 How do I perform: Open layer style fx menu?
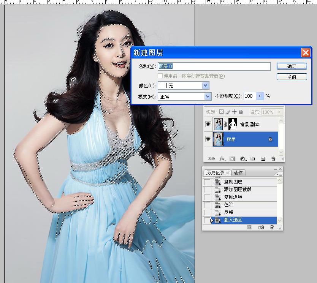[x=222, y=159]
